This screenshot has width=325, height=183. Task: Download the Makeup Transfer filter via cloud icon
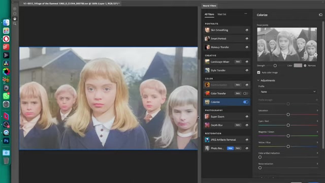[x=247, y=47]
